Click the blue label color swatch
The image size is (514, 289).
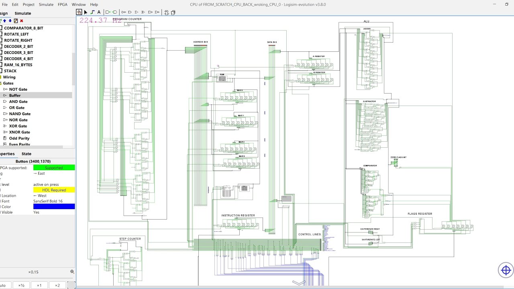(x=54, y=207)
